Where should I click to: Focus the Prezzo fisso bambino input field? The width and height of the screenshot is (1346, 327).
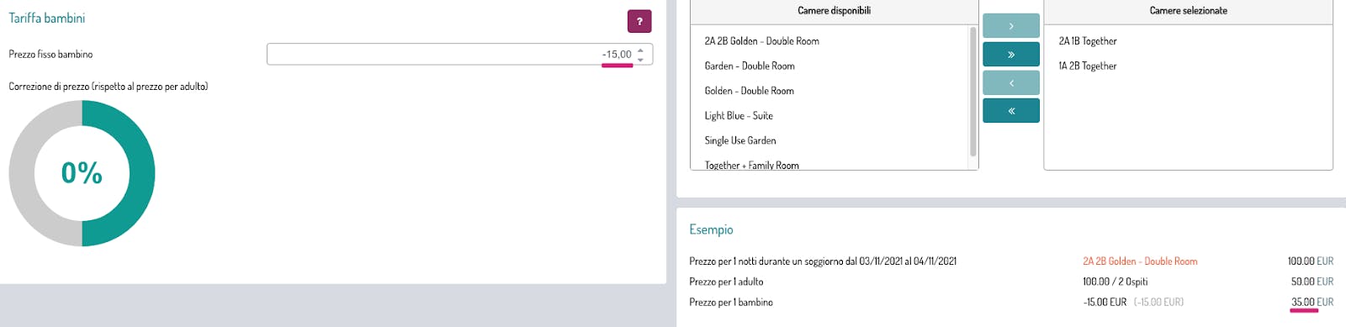click(459, 55)
